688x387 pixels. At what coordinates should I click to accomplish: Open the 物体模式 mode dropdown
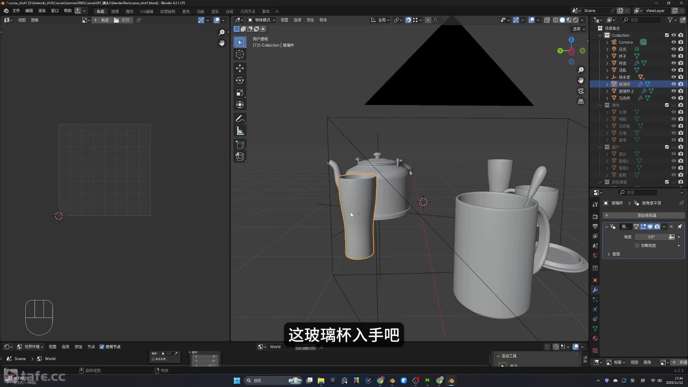[262, 20]
